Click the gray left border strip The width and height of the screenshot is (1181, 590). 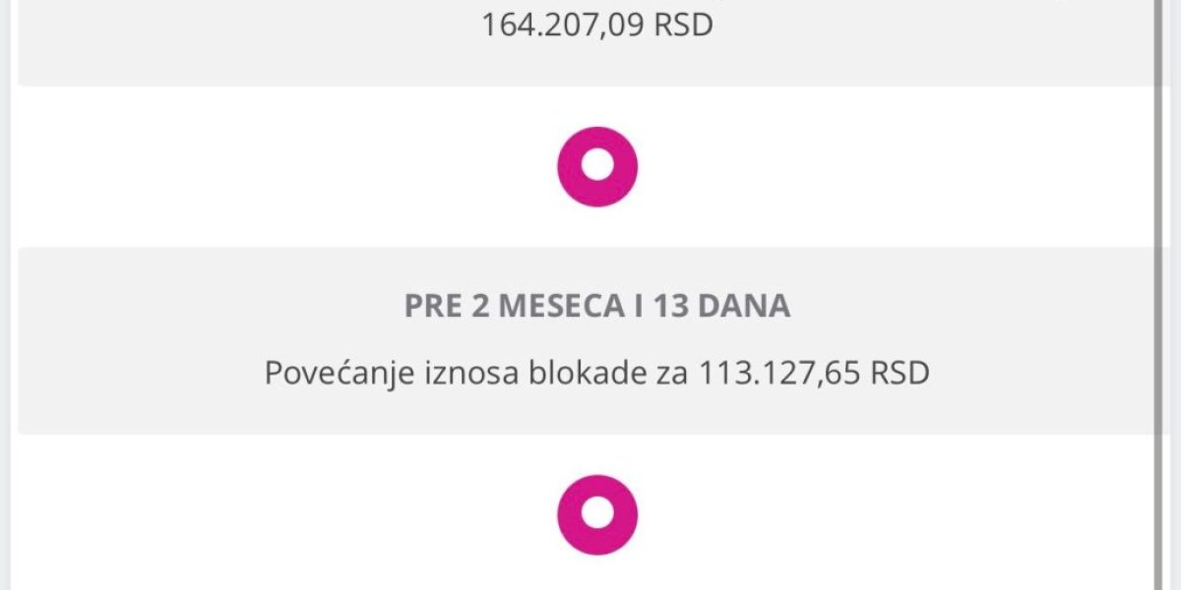point(7,295)
